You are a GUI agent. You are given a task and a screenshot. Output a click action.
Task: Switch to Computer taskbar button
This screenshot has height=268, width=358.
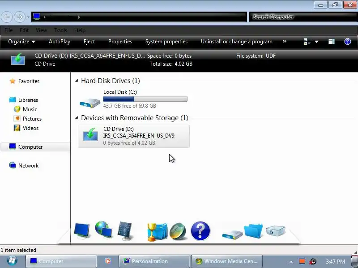tap(61, 261)
